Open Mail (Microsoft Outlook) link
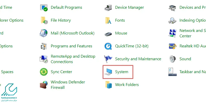Image resolution: width=206 pixels, height=103 pixels. coord(73,33)
